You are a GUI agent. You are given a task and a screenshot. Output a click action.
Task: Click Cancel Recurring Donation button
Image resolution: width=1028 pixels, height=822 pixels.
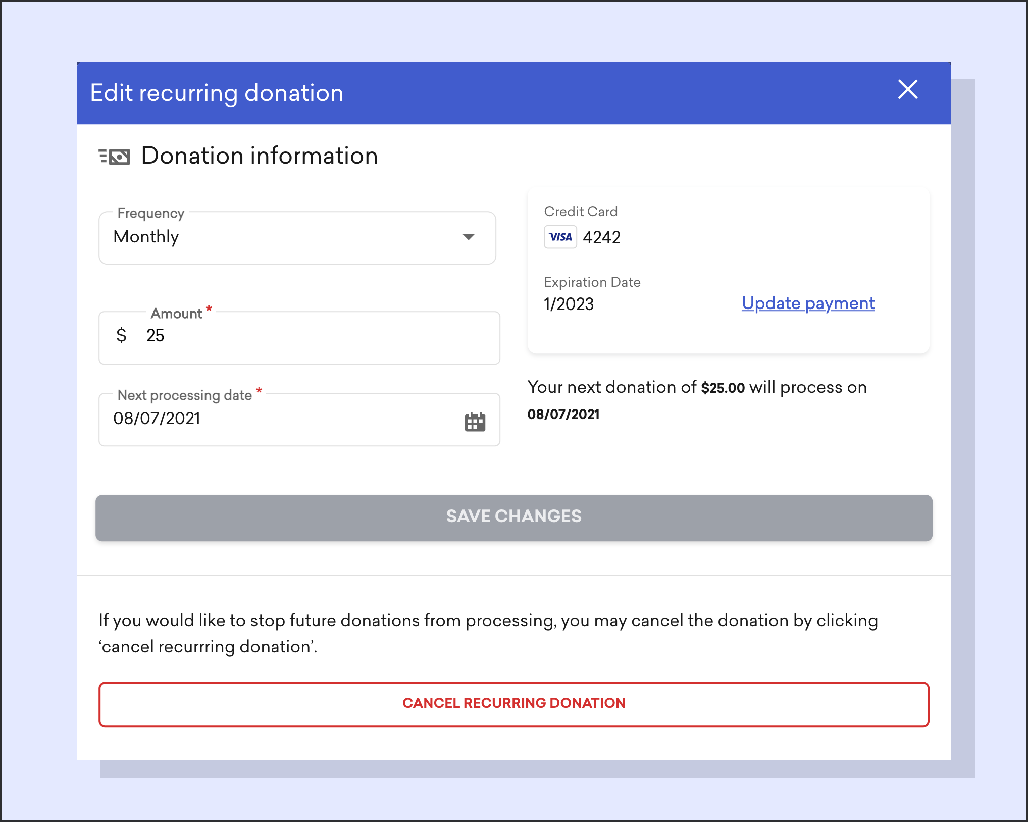tap(514, 704)
